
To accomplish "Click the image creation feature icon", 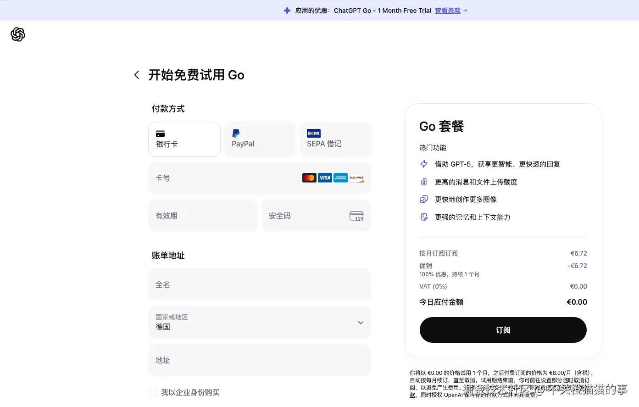I will 423,199.
